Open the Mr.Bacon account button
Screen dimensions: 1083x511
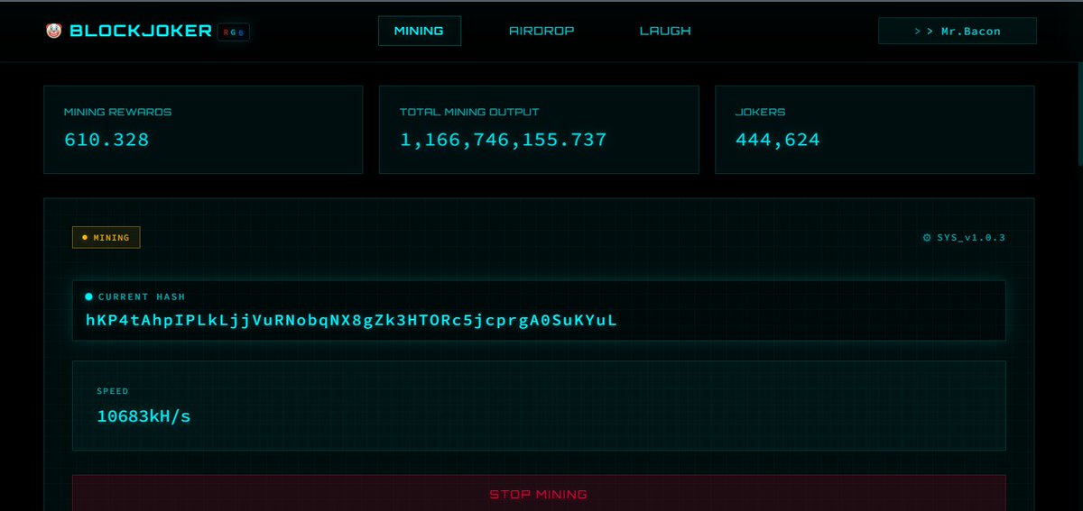[x=958, y=31]
